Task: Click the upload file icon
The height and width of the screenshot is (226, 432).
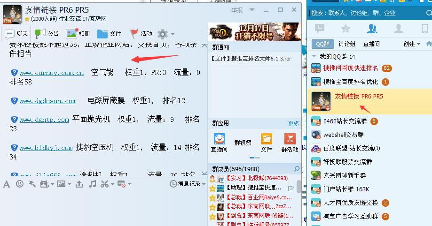Action: coord(79,184)
